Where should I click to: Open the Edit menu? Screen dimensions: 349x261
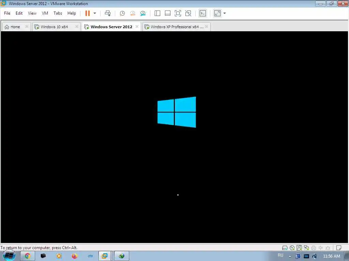point(19,13)
